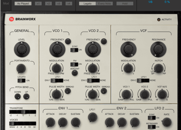Click the VCO 2 Modulation knob
The height and width of the screenshot is (130, 181).
93,68
